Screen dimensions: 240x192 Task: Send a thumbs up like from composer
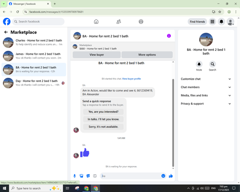pyautogui.click(x=171, y=176)
